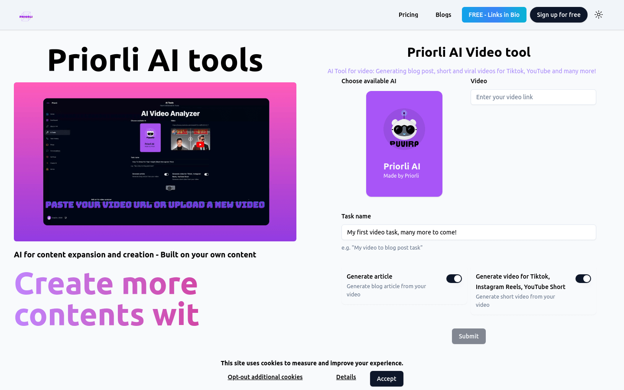624x390 pixels.
Task: Click the Task name input field
Action: [468, 232]
